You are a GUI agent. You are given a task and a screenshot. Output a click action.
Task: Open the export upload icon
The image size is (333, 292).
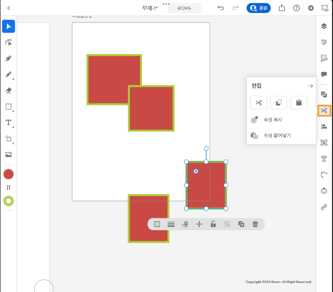[282, 8]
